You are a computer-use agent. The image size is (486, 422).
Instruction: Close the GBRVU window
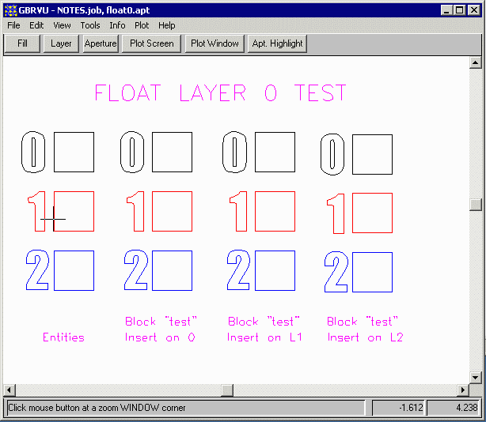[474, 10]
